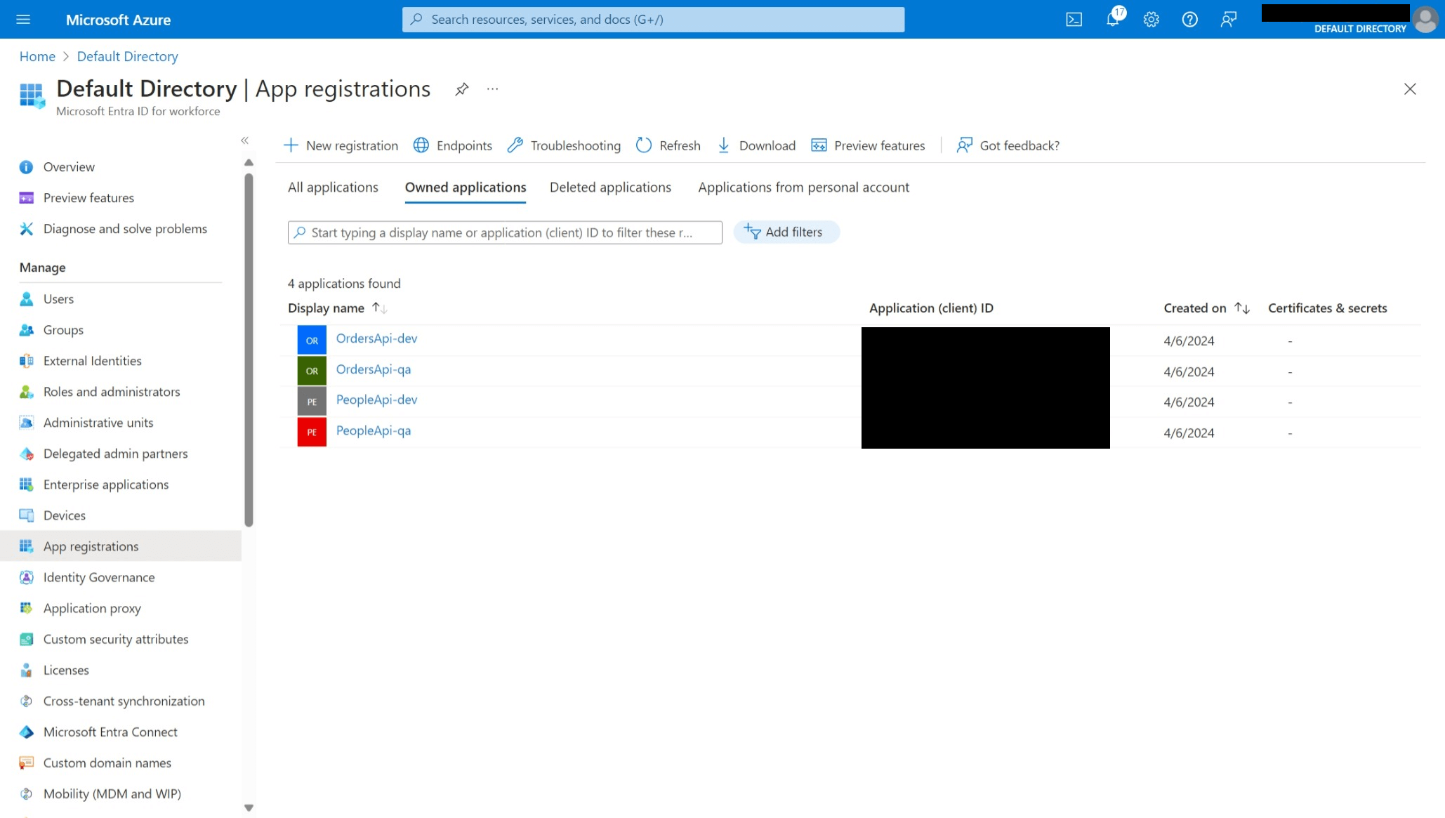Click Add filters dropdown
The height and width of the screenshot is (818, 1445).
point(784,230)
